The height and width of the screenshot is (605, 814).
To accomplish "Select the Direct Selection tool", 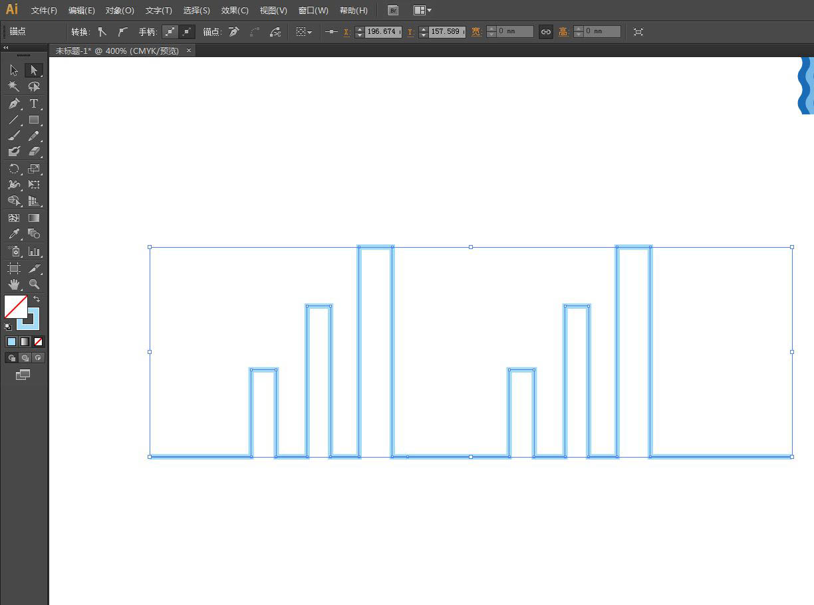I will 33,70.
